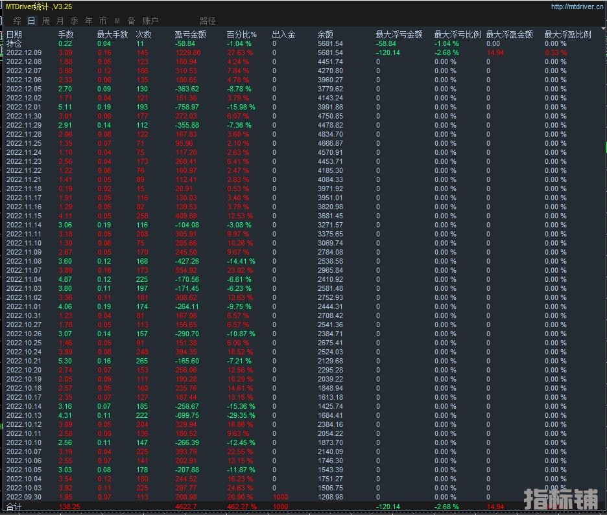Open the 月 monthly statistics tab
Viewport: 607px width, 515px height.
[60, 21]
